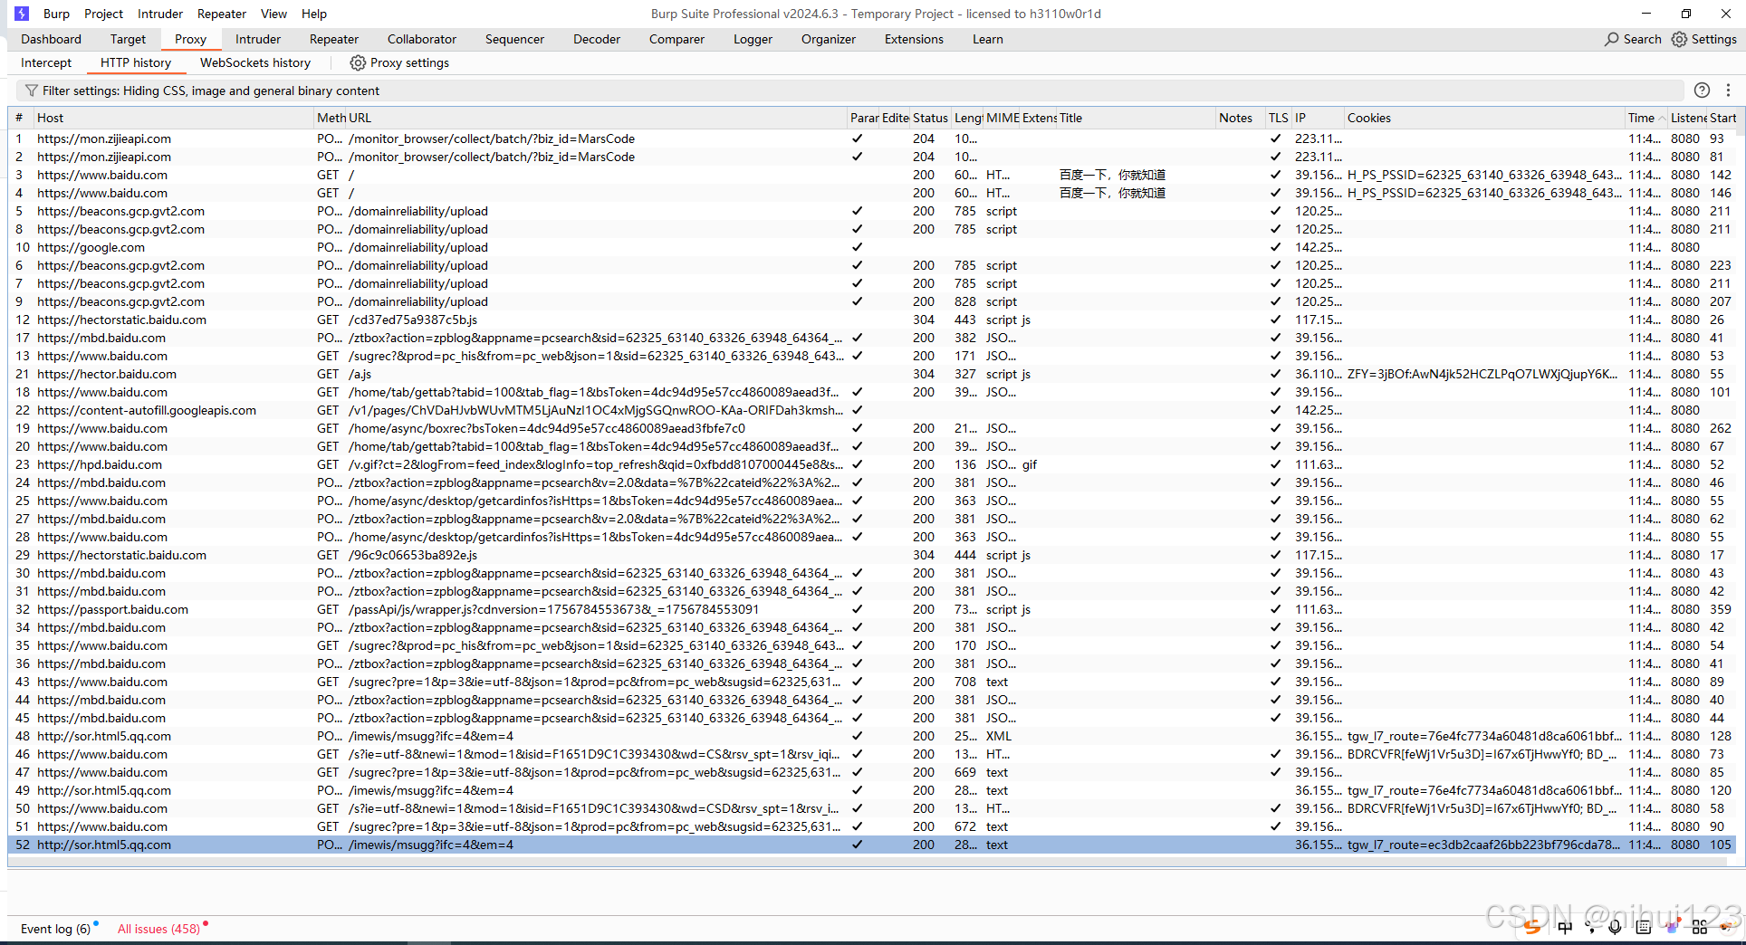Sort by the IP column header
This screenshot has height=945, width=1746.
1318,118
